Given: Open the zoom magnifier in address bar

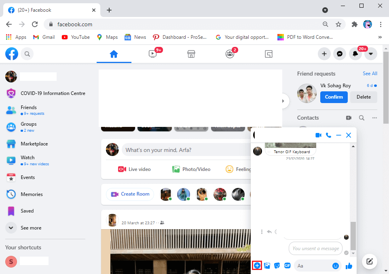Looking at the screenshot, I should [325, 24].
